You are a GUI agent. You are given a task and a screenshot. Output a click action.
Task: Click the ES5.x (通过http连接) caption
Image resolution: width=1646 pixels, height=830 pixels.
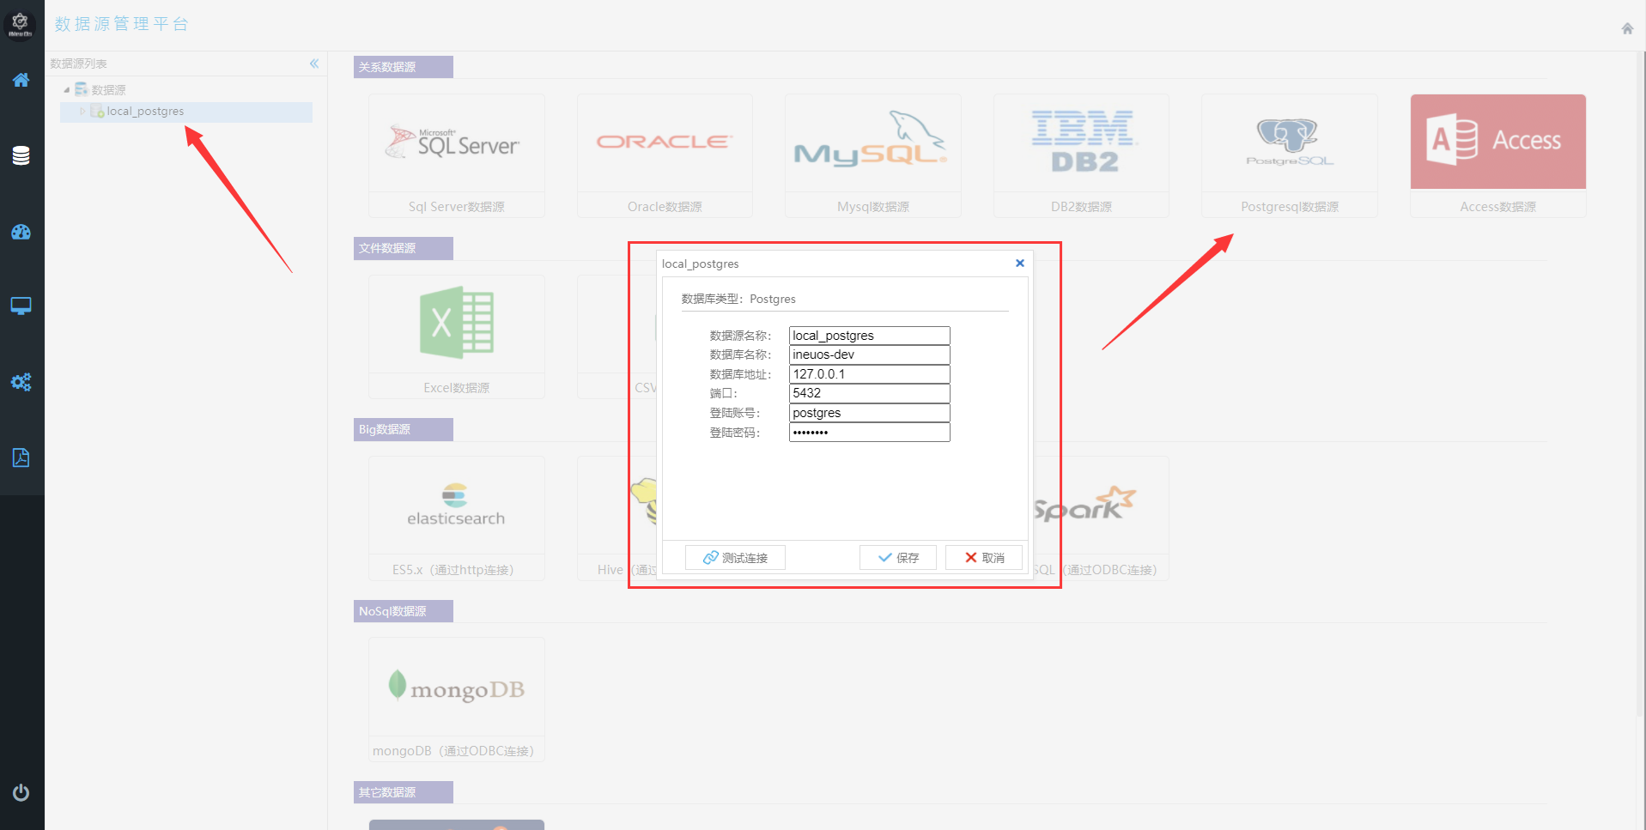point(453,570)
